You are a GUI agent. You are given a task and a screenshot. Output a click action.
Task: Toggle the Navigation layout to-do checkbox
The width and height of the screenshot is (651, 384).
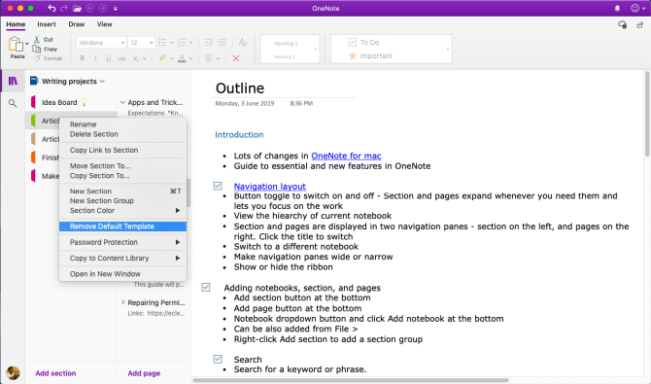(x=218, y=187)
